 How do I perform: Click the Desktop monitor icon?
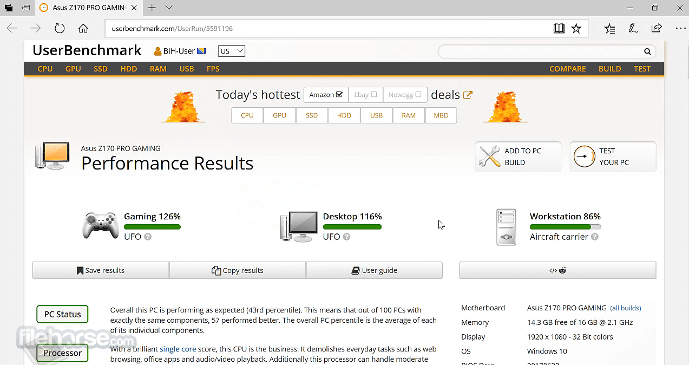click(x=299, y=226)
